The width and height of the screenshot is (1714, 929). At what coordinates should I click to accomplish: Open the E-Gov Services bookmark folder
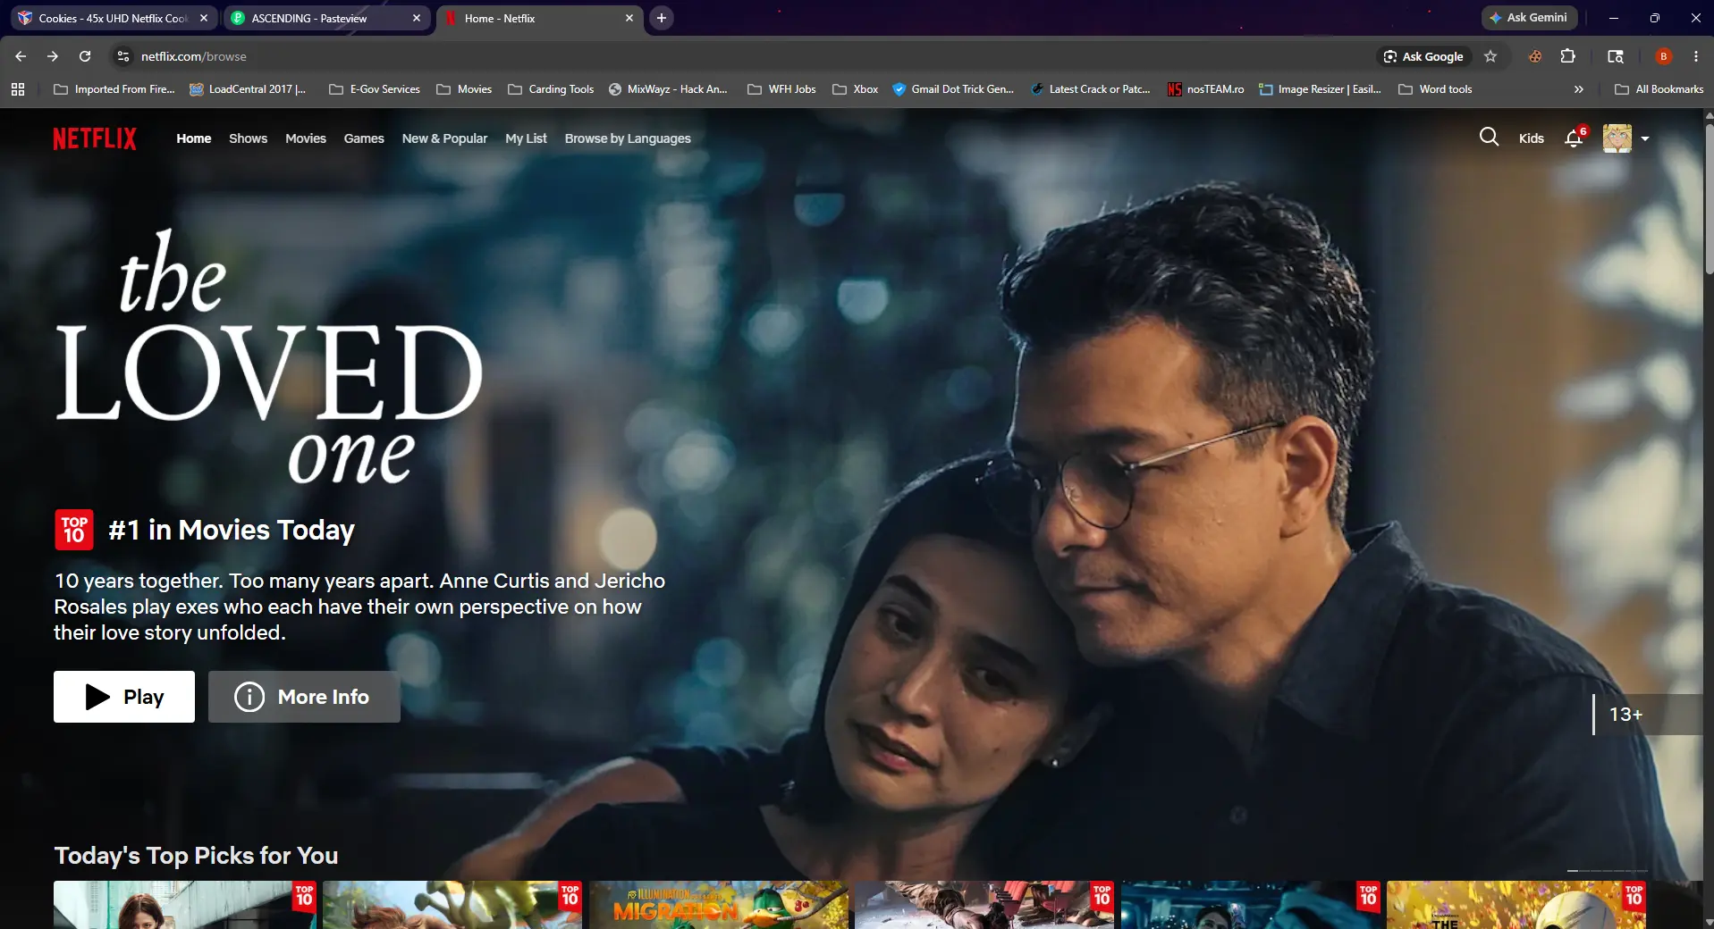point(375,89)
